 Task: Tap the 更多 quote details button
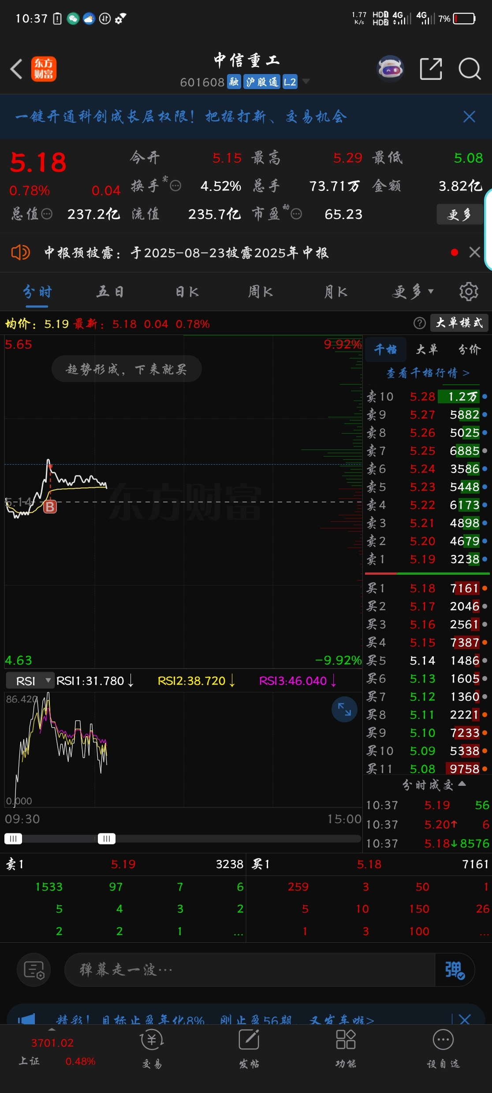click(459, 215)
